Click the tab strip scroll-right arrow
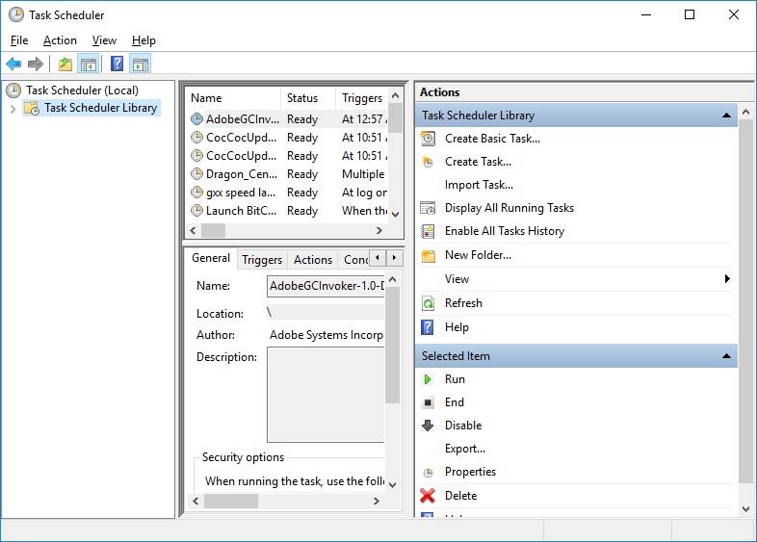Screen dimensions: 757x542 click(x=395, y=258)
